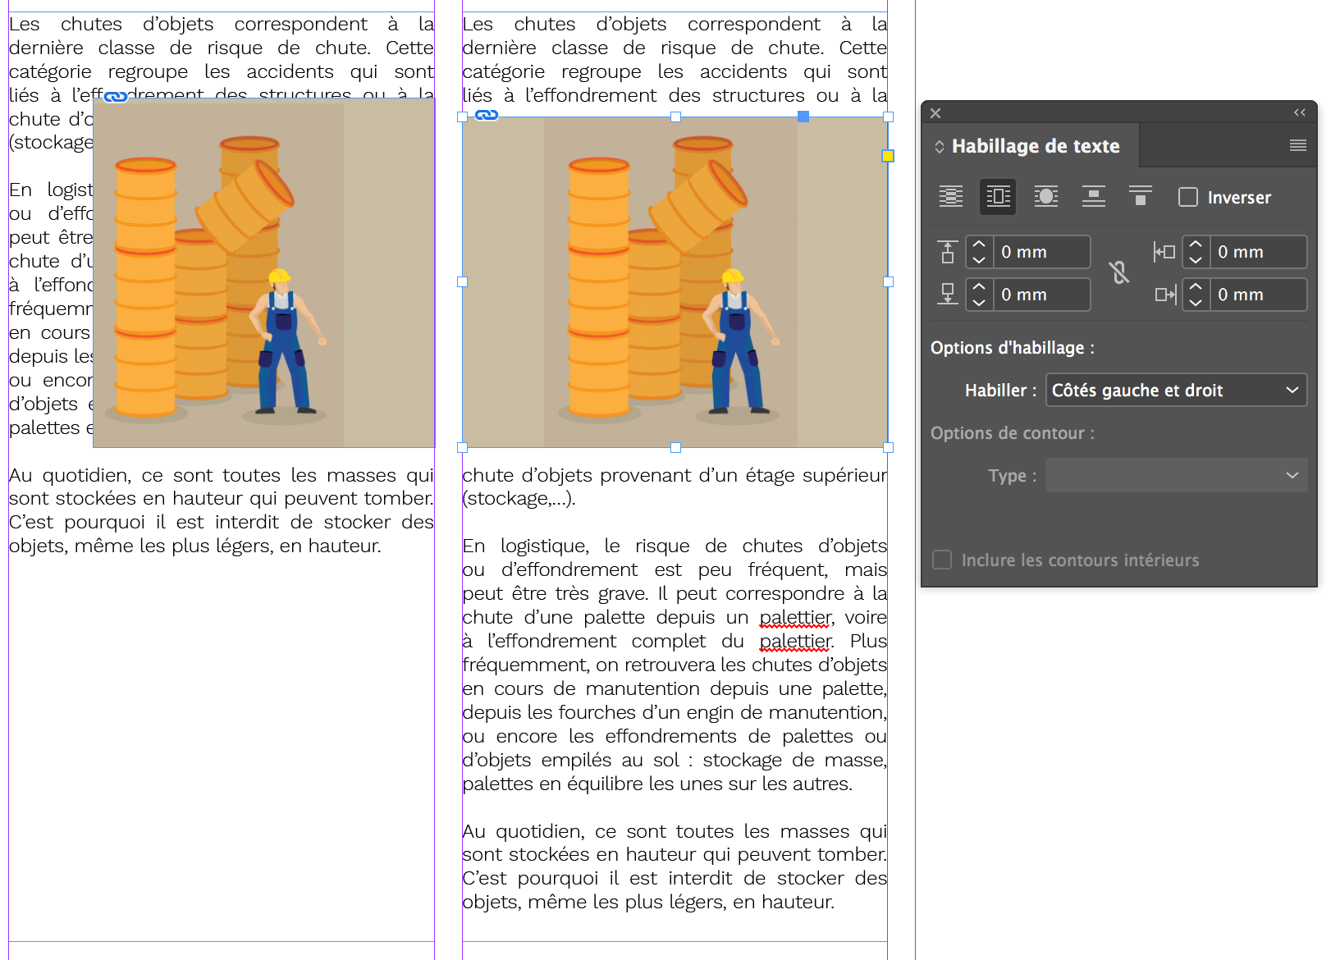This screenshot has height=960, width=1331.
Task: Click the link badge on selected image
Action: click(x=487, y=115)
